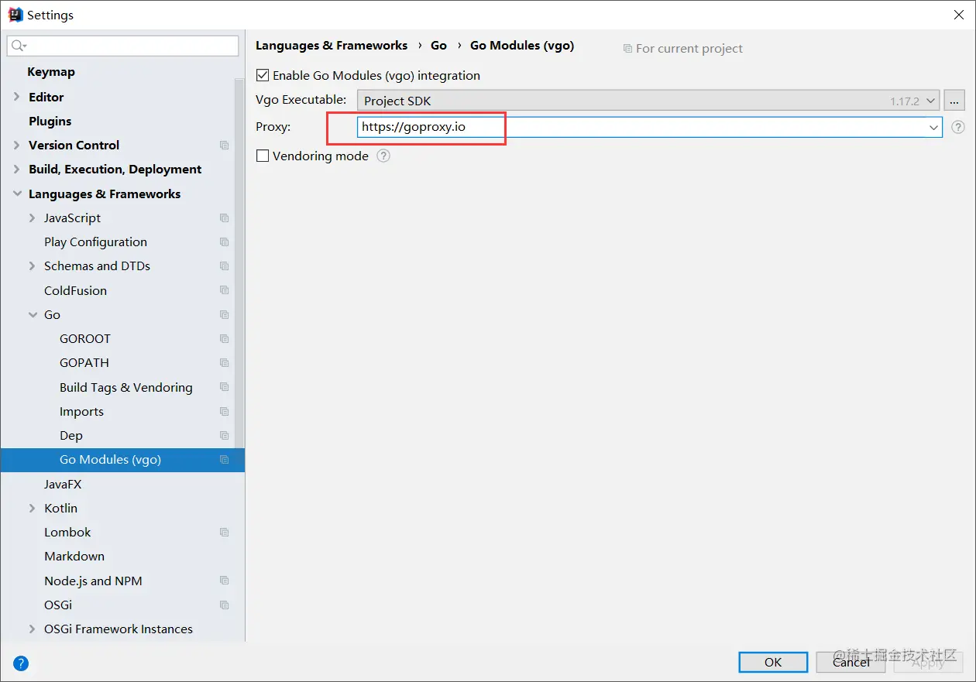Click the project-level icon on JavaScript row
Image resolution: width=976 pixels, height=682 pixels.
tap(225, 218)
